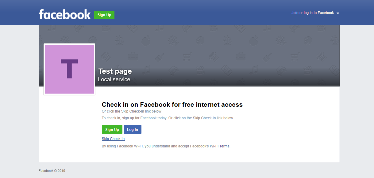This screenshot has height=178, width=374.
Task: Click the 'To check in, sign up' instruction text
Action: (168, 118)
